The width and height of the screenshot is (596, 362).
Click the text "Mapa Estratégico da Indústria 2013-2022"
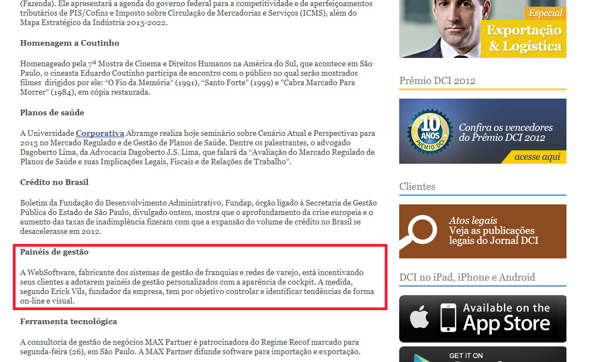pos(93,22)
